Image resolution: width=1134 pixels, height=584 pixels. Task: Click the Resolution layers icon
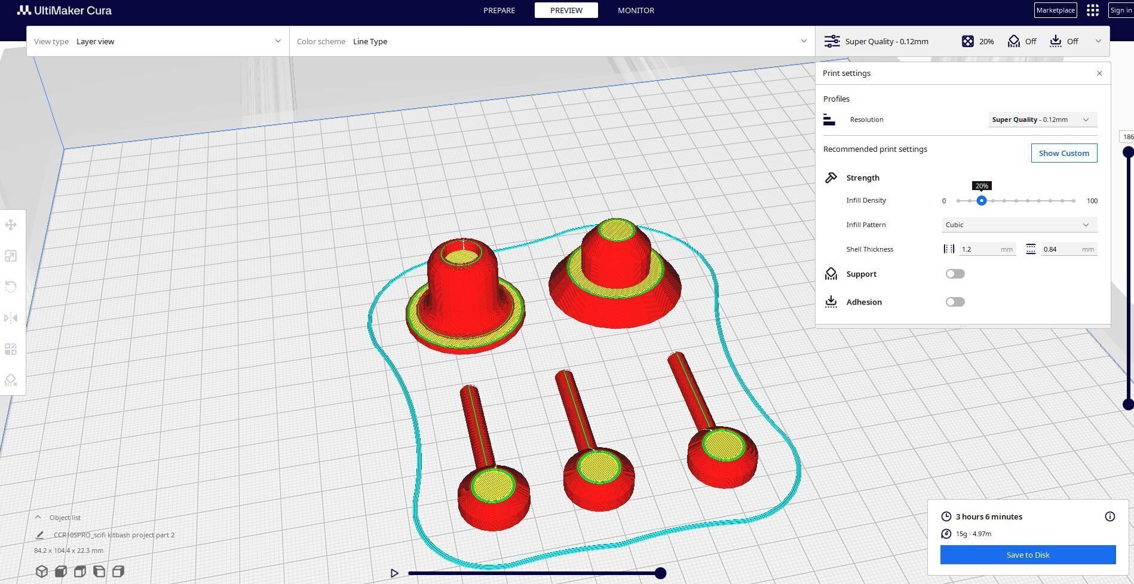coord(829,120)
